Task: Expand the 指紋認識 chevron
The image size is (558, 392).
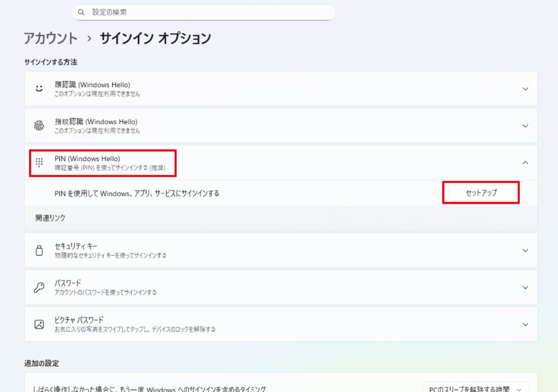Action: 525,126
